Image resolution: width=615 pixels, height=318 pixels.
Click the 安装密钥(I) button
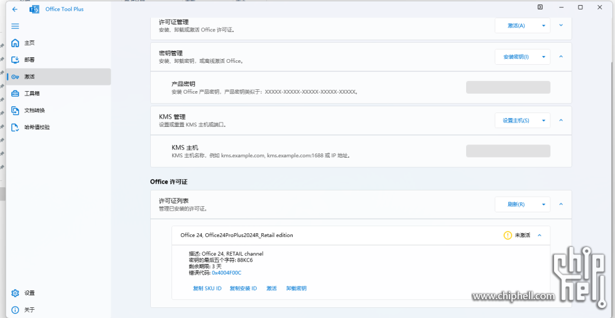pos(516,57)
